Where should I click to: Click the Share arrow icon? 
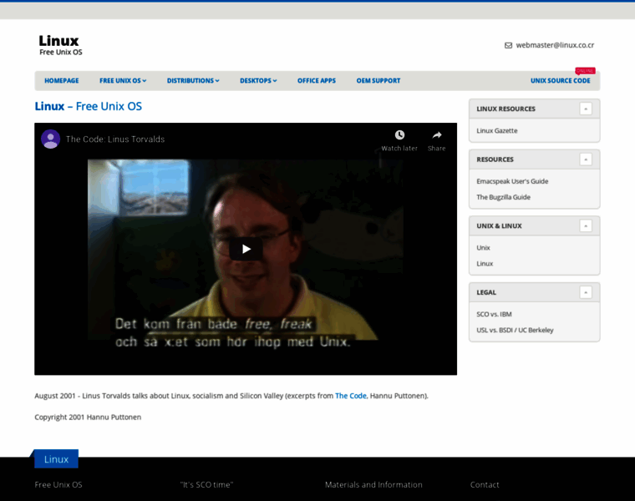pos(436,134)
